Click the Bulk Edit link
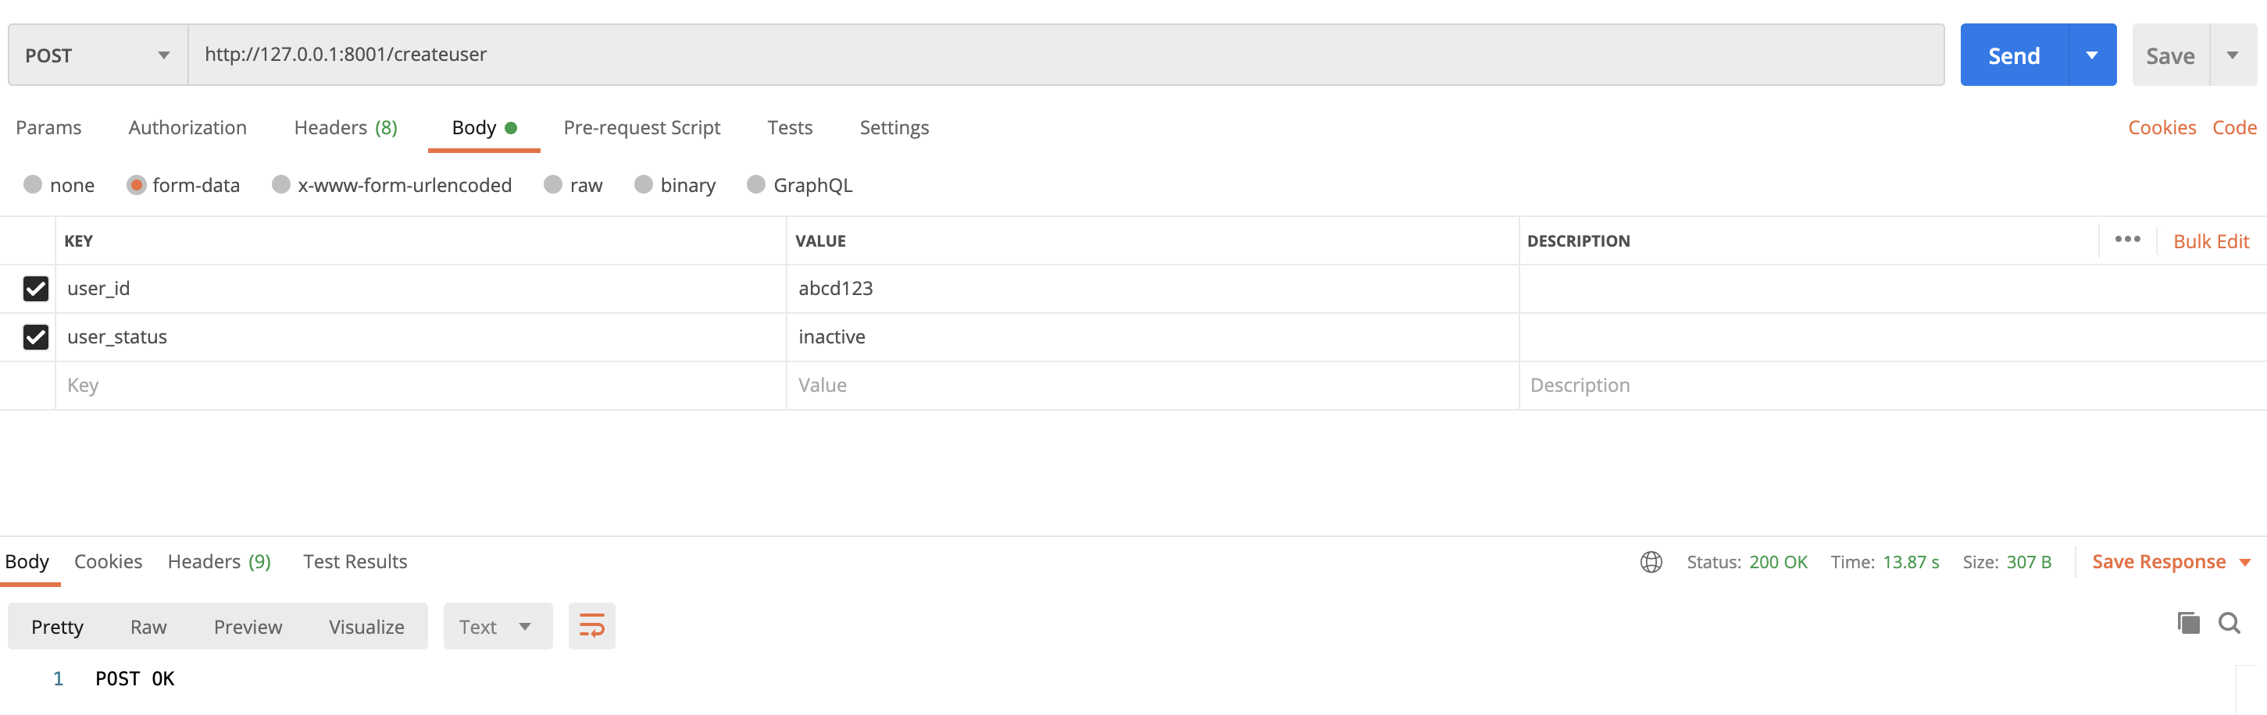The width and height of the screenshot is (2267, 715). (2211, 241)
